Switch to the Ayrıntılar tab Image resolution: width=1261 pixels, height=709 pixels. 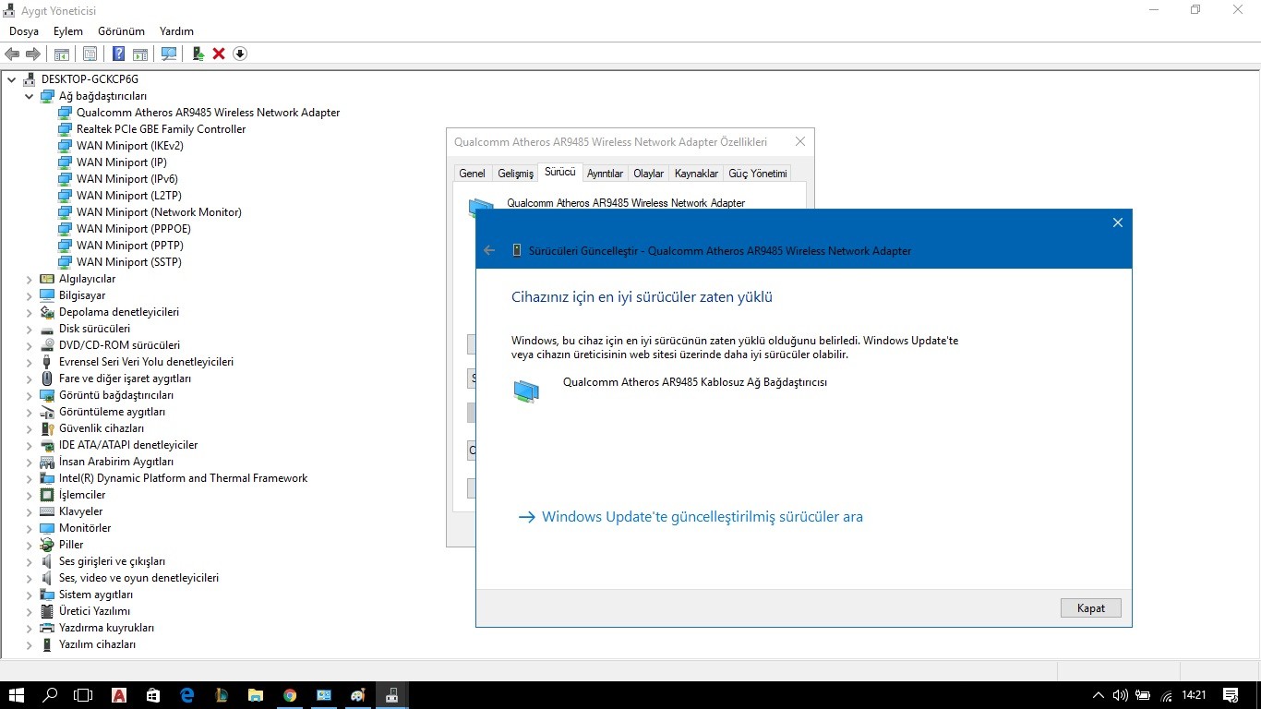605,174
